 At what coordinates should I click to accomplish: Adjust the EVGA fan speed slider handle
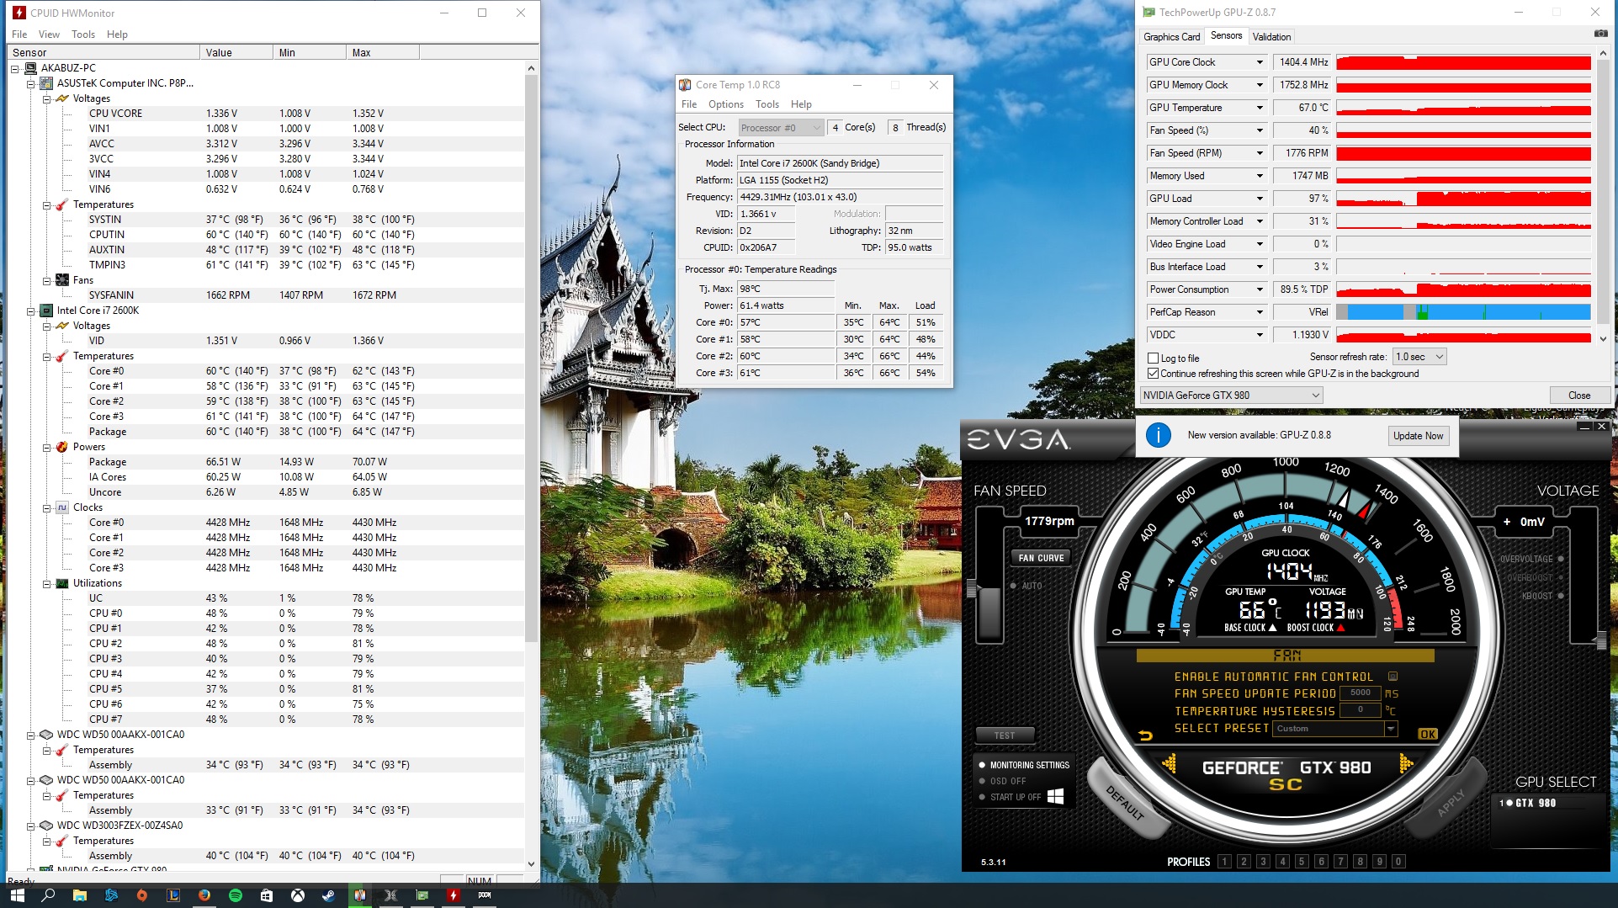tap(972, 589)
